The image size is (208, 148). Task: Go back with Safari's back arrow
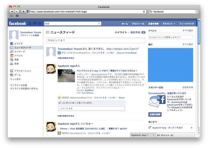click(12, 12)
